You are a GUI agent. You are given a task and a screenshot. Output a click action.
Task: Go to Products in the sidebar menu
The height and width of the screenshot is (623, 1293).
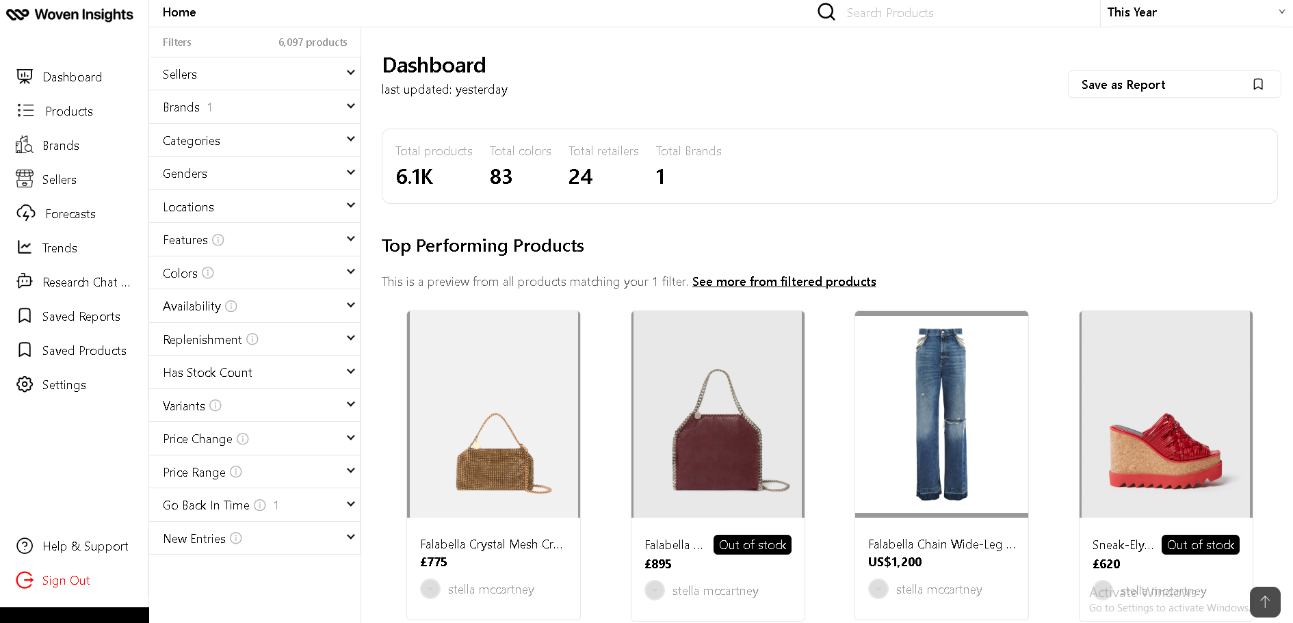click(68, 111)
